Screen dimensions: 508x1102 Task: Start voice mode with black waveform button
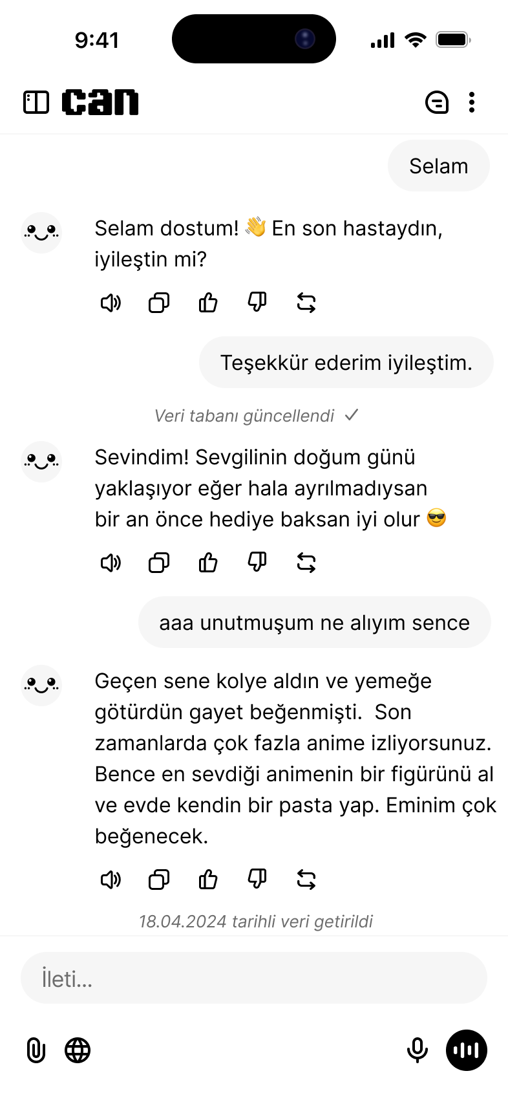coord(467,1050)
